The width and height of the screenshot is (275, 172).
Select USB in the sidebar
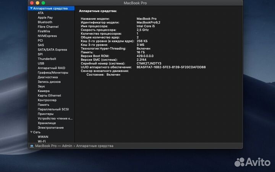[x=41, y=63]
